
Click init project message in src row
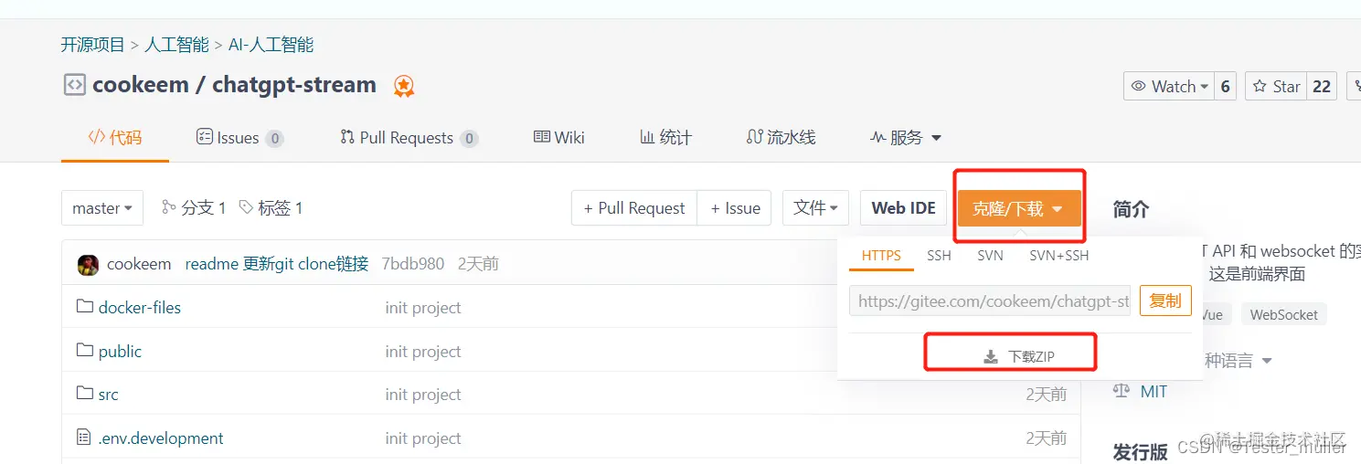(423, 395)
